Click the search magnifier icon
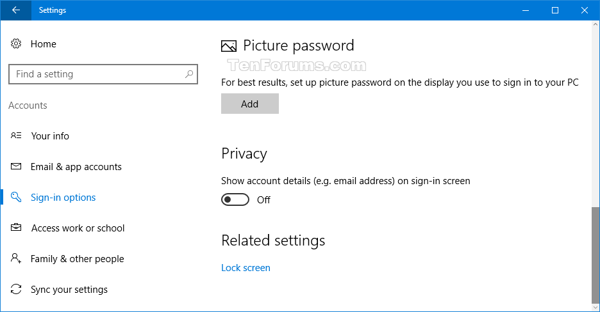 [189, 74]
